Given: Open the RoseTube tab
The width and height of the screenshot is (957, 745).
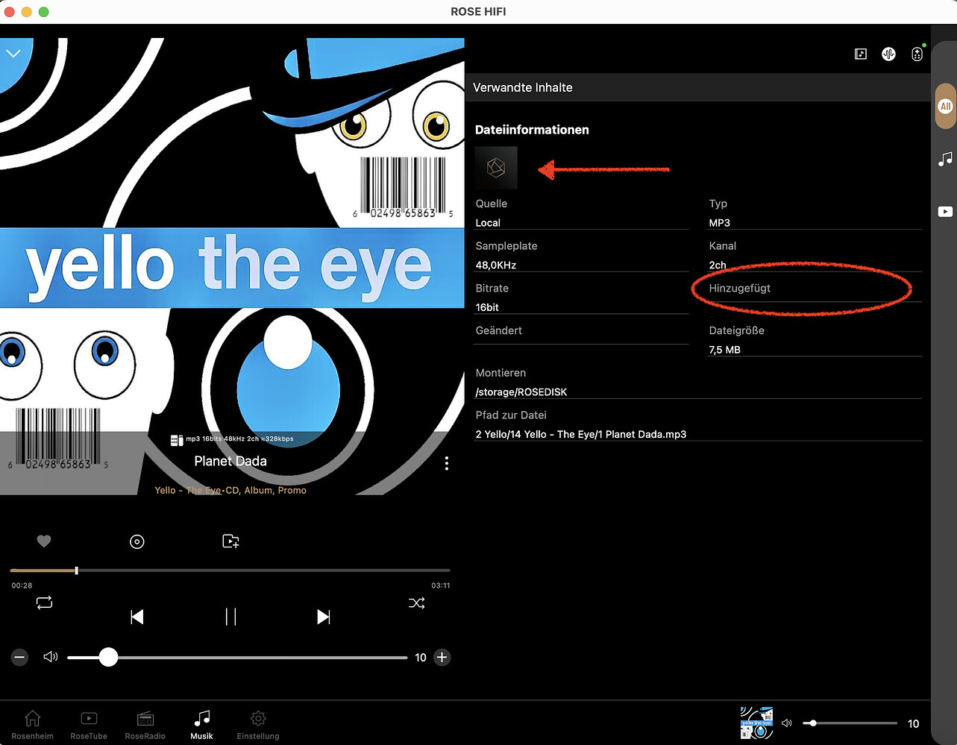Looking at the screenshot, I should pyautogui.click(x=89, y=724).
